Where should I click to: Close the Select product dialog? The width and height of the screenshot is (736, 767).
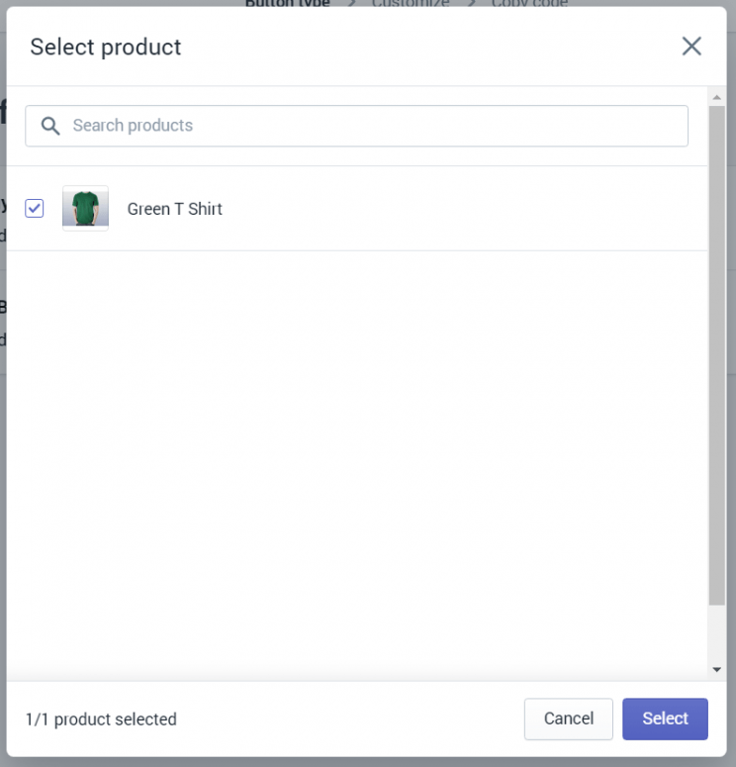(691, 47)
